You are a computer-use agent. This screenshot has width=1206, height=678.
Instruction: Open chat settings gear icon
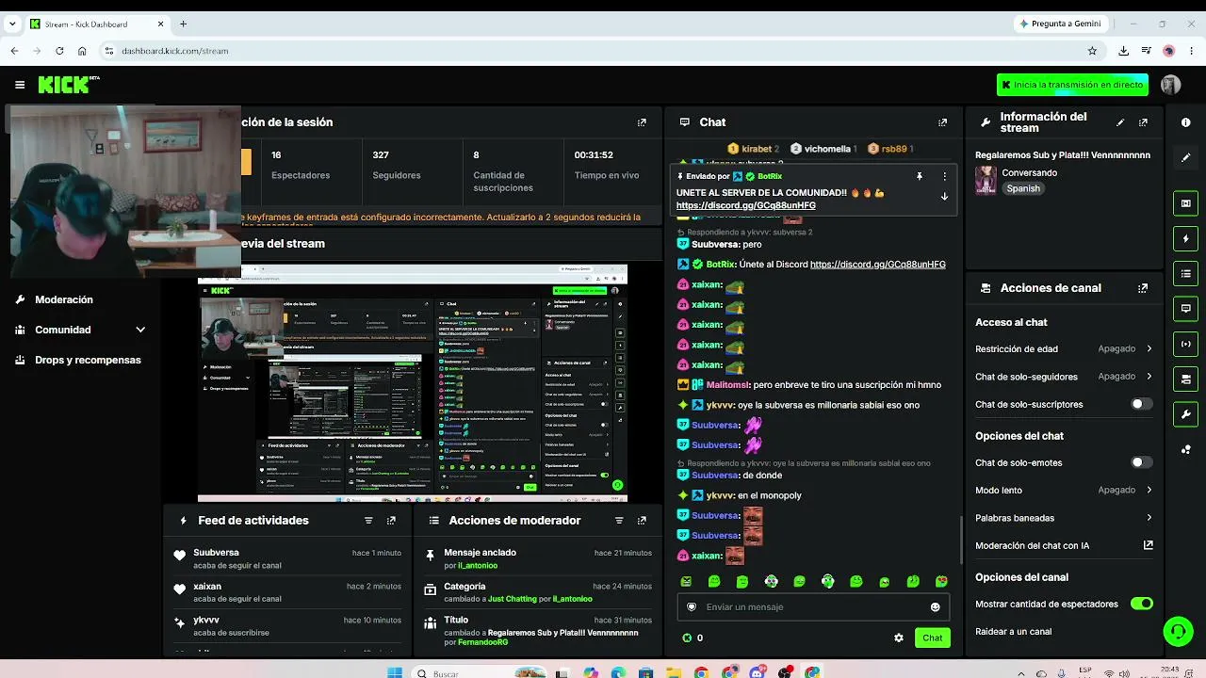[899, 638]
